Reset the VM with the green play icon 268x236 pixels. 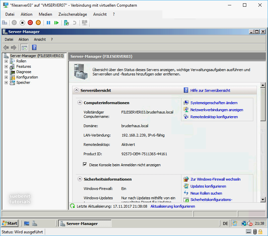pyautogui.click(x=56, y=23)
